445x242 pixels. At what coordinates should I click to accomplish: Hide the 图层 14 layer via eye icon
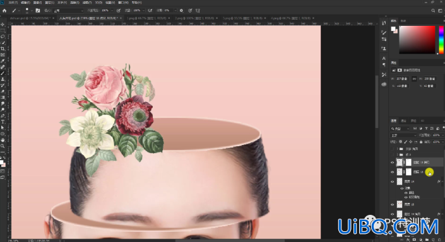point(393,181)
